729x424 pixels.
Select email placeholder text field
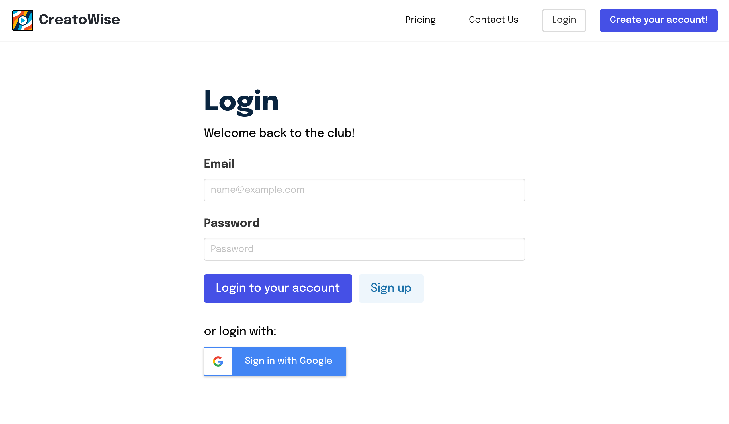click(x=364, y=190)
